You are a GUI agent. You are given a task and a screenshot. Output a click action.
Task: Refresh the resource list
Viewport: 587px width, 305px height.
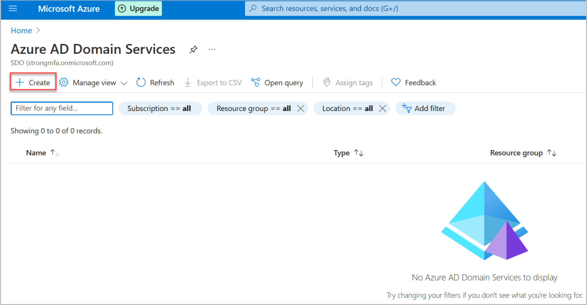155,83
